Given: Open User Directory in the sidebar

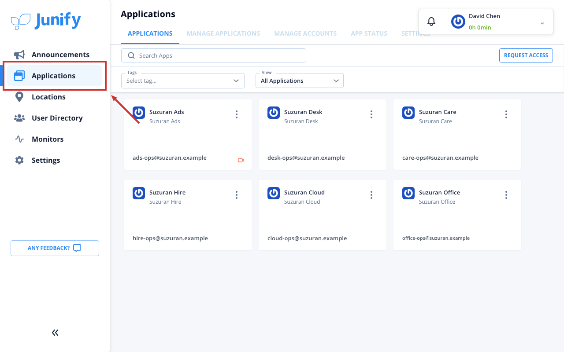Looking at the screenshot, I should 55,118.
